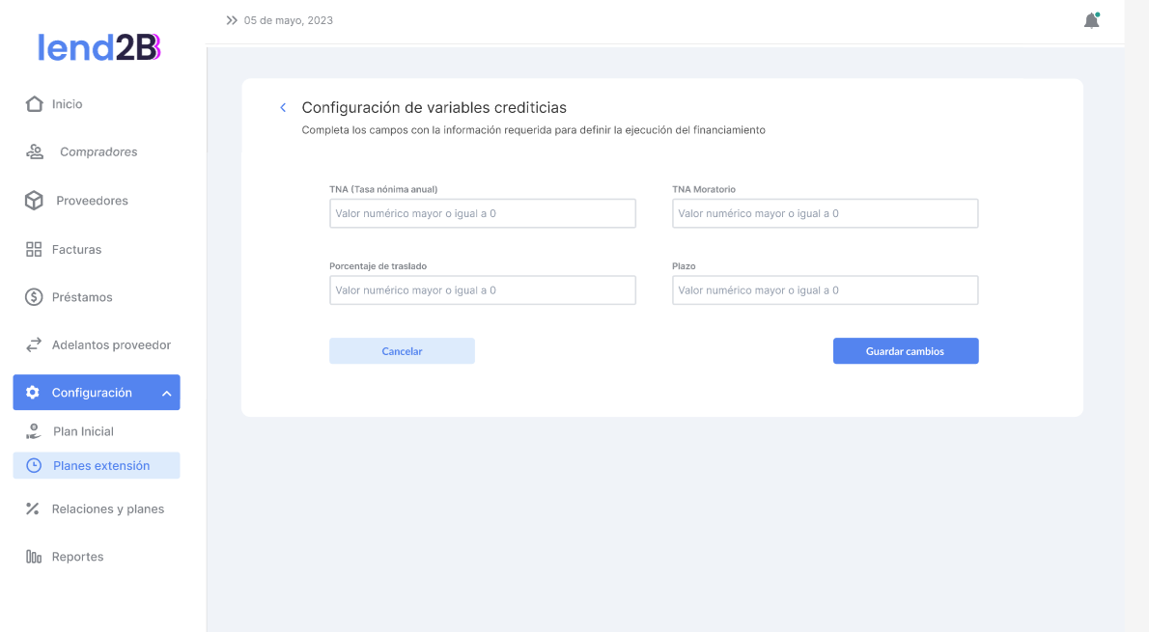The width and height of the screenshot is (1149, 632).
Task: Select the Porcentaje de traslado field
Action: [482, 290]
